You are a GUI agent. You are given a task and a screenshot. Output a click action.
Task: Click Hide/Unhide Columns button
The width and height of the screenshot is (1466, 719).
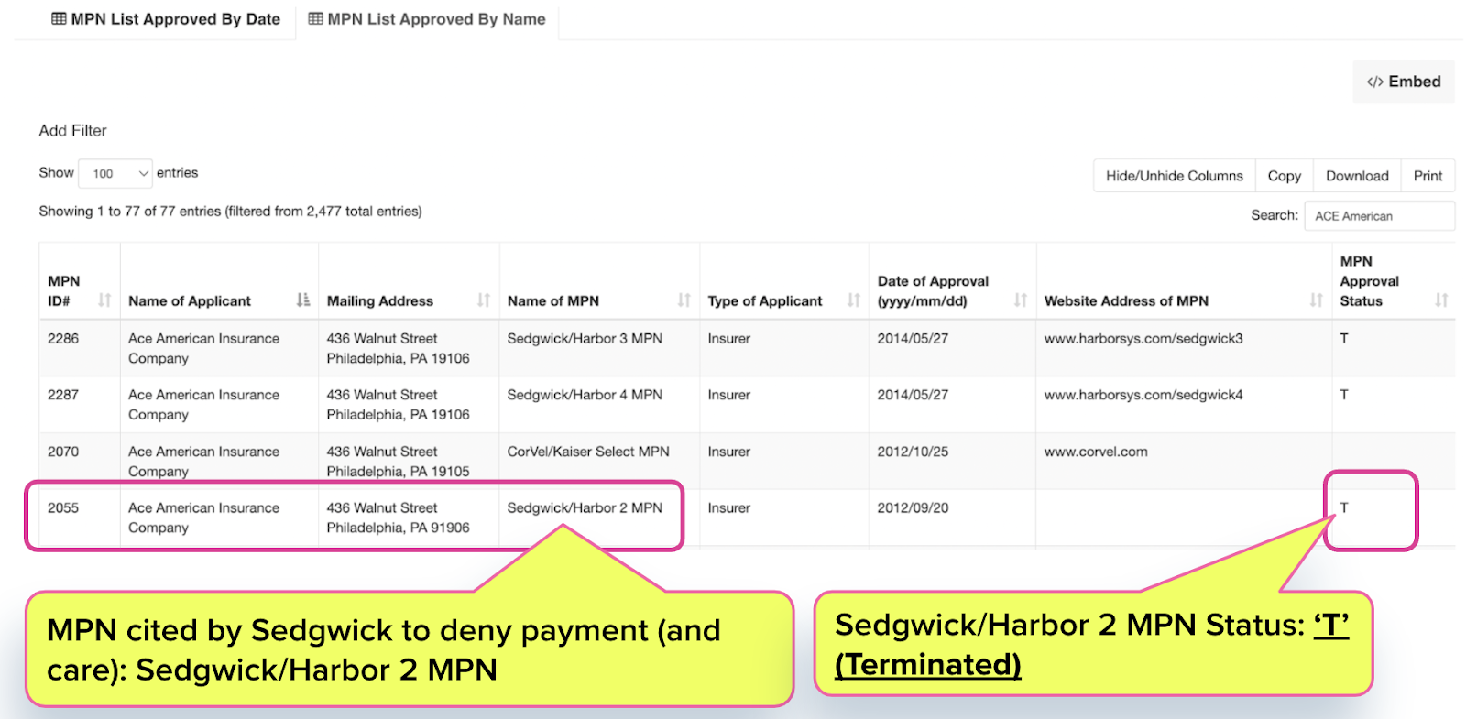1175,176
